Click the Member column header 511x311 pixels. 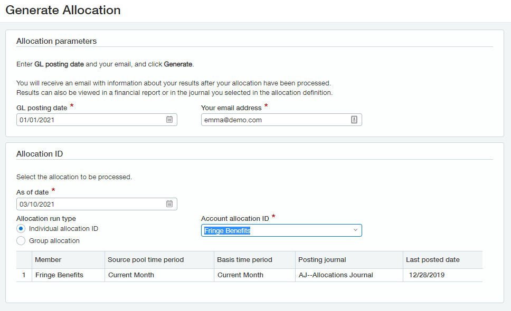tap(48, 259)
